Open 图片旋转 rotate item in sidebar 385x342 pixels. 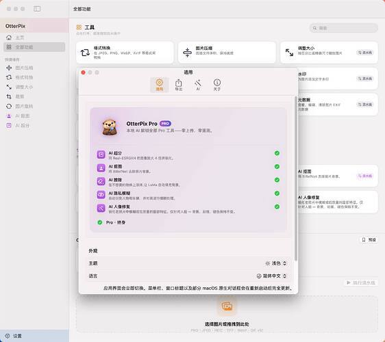click(x=34, y=106)
